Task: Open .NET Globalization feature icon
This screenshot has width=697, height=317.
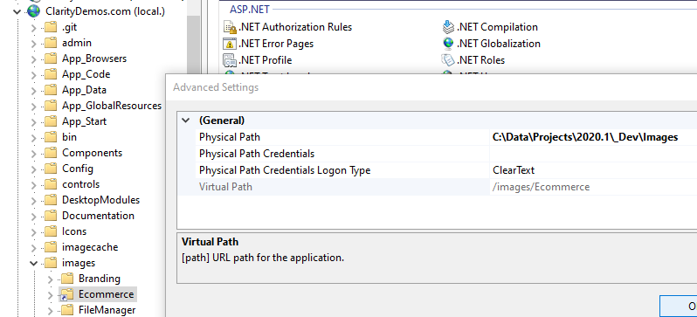Action: point(448,44)
